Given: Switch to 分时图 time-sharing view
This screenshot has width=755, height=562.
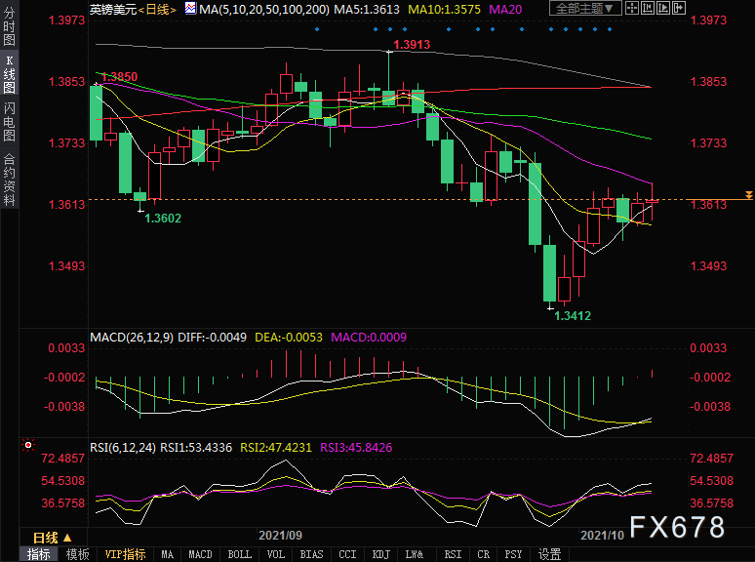Looking at the screenshot, I should point(9,26).
